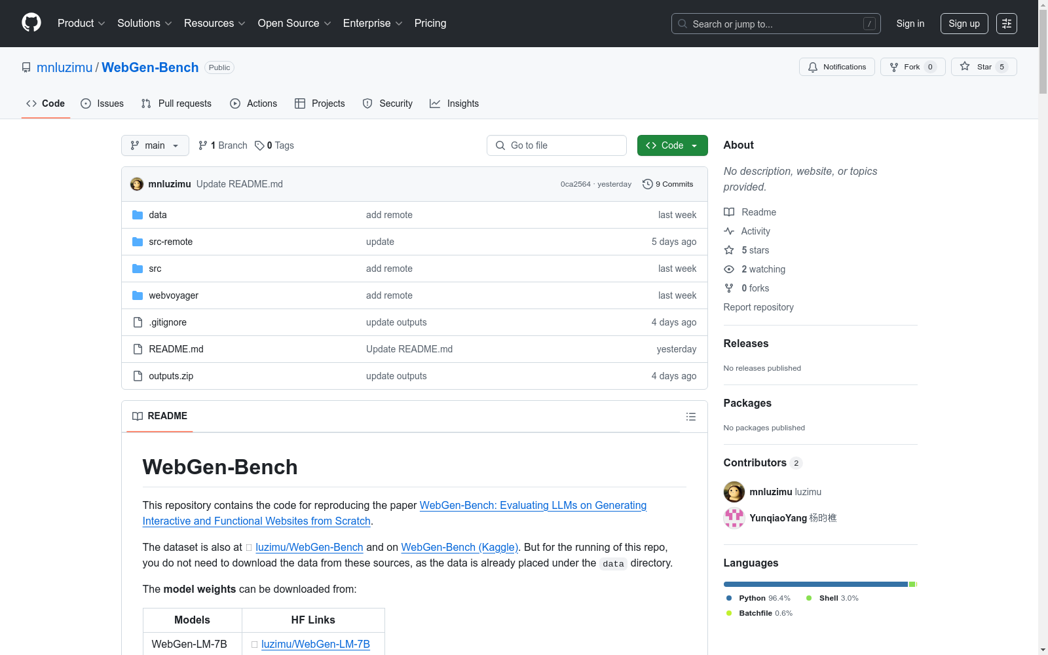Click the .gitignore file icon
Viewport: 1048px width, 655px height.
[x=138, y=322]
